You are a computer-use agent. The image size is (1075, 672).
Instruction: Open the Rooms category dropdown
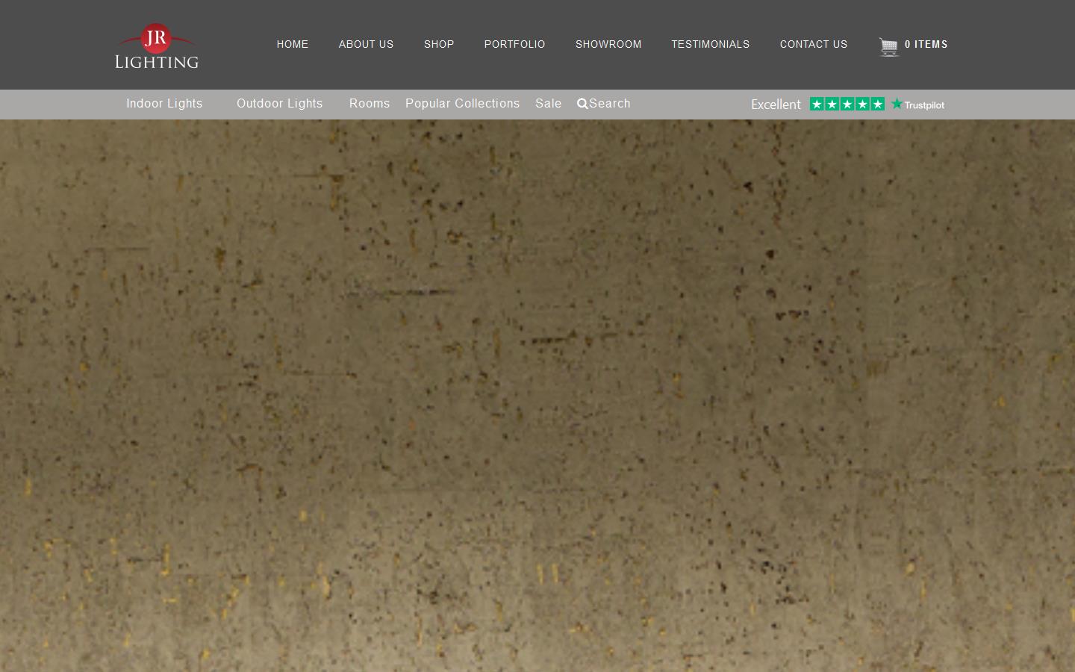[x=370, y=104]
